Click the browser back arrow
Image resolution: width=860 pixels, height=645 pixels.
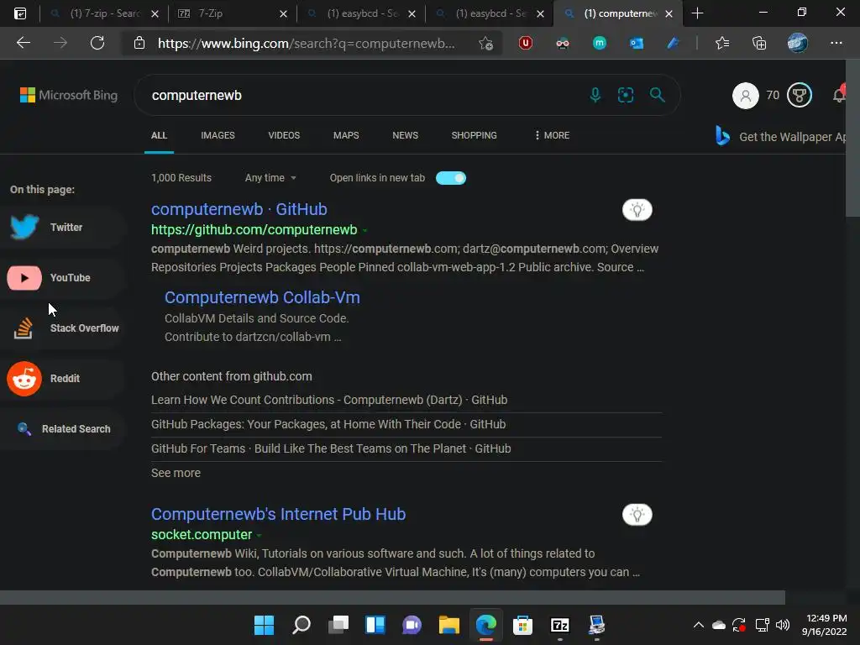click(23, 43)
